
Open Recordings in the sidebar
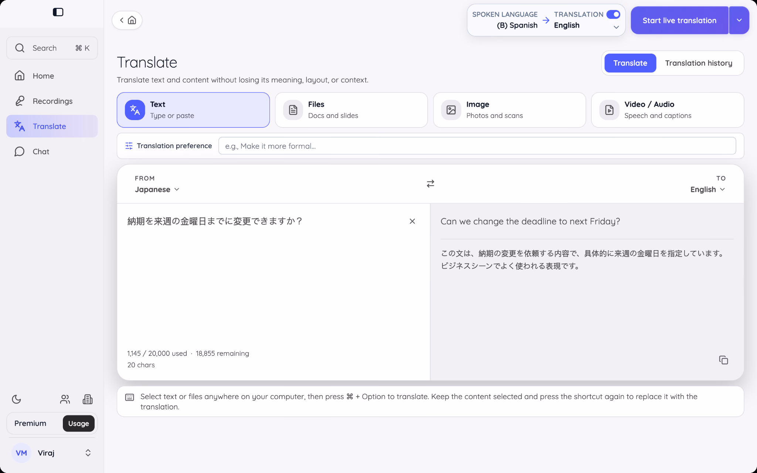click(x=52, y=101)
